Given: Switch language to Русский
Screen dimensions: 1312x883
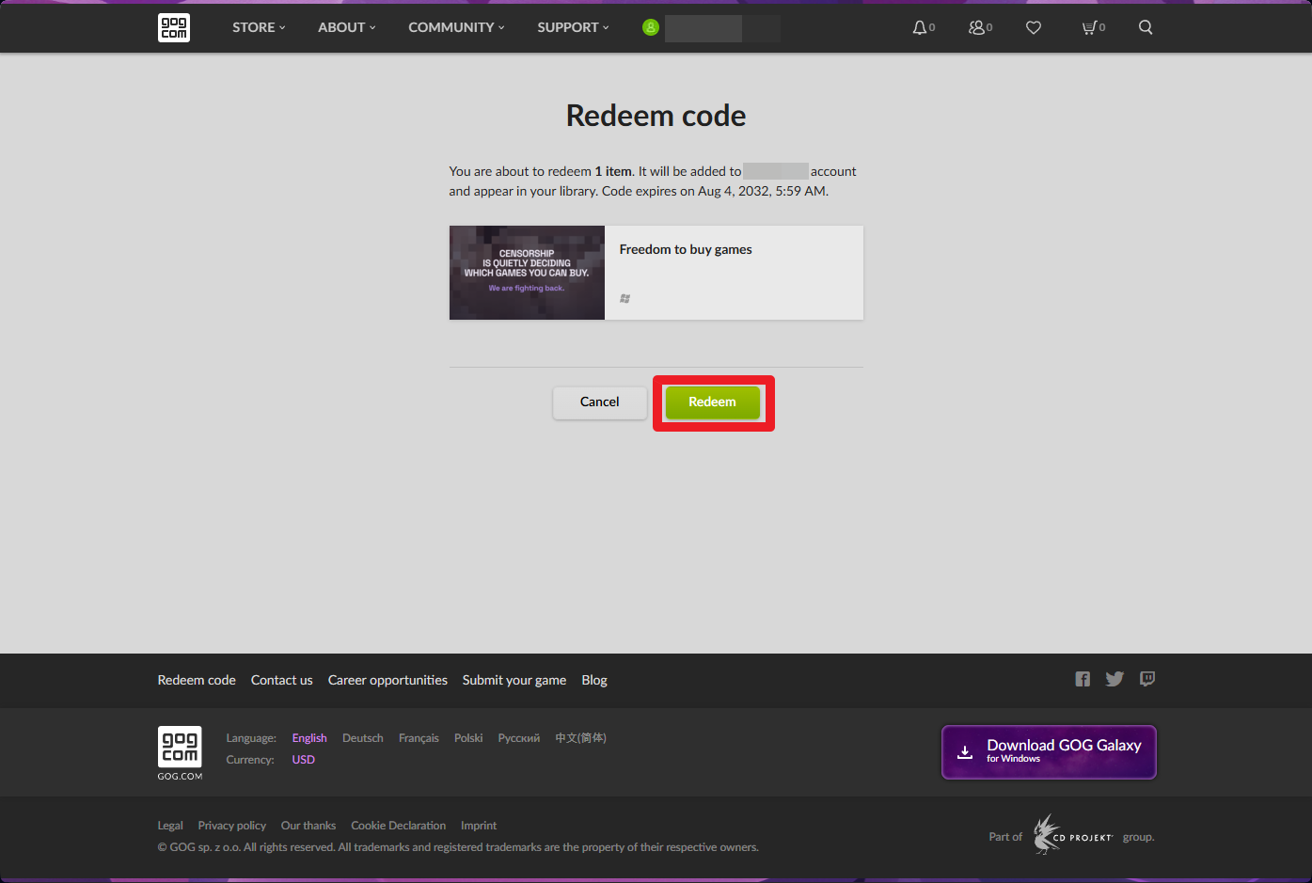Looking at the screenshot, I should [518, 738].
